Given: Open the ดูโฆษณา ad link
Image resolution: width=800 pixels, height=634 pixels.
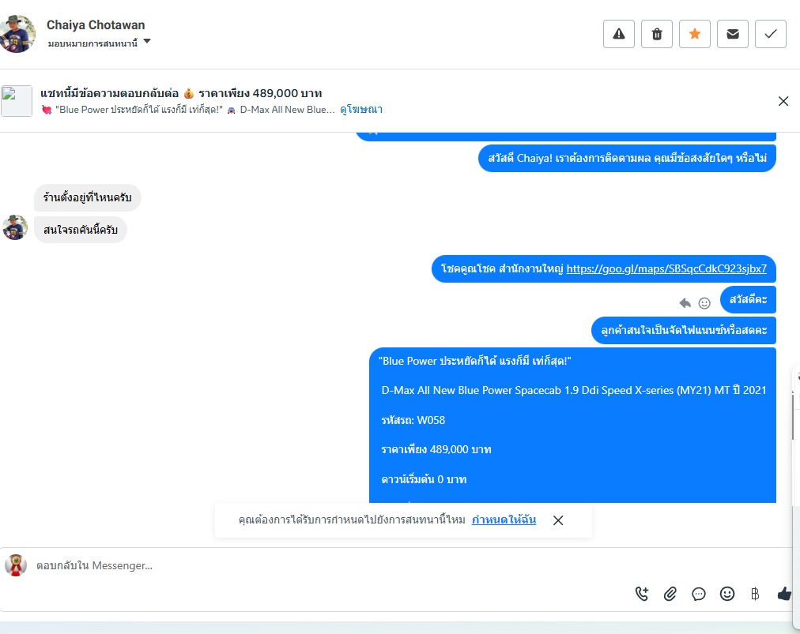Looking at the screenshot, I should (361, 110).
